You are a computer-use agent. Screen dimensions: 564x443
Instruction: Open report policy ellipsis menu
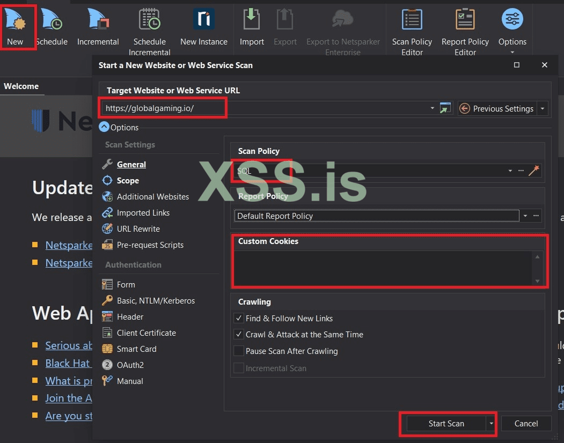click(x=536, y=216)
